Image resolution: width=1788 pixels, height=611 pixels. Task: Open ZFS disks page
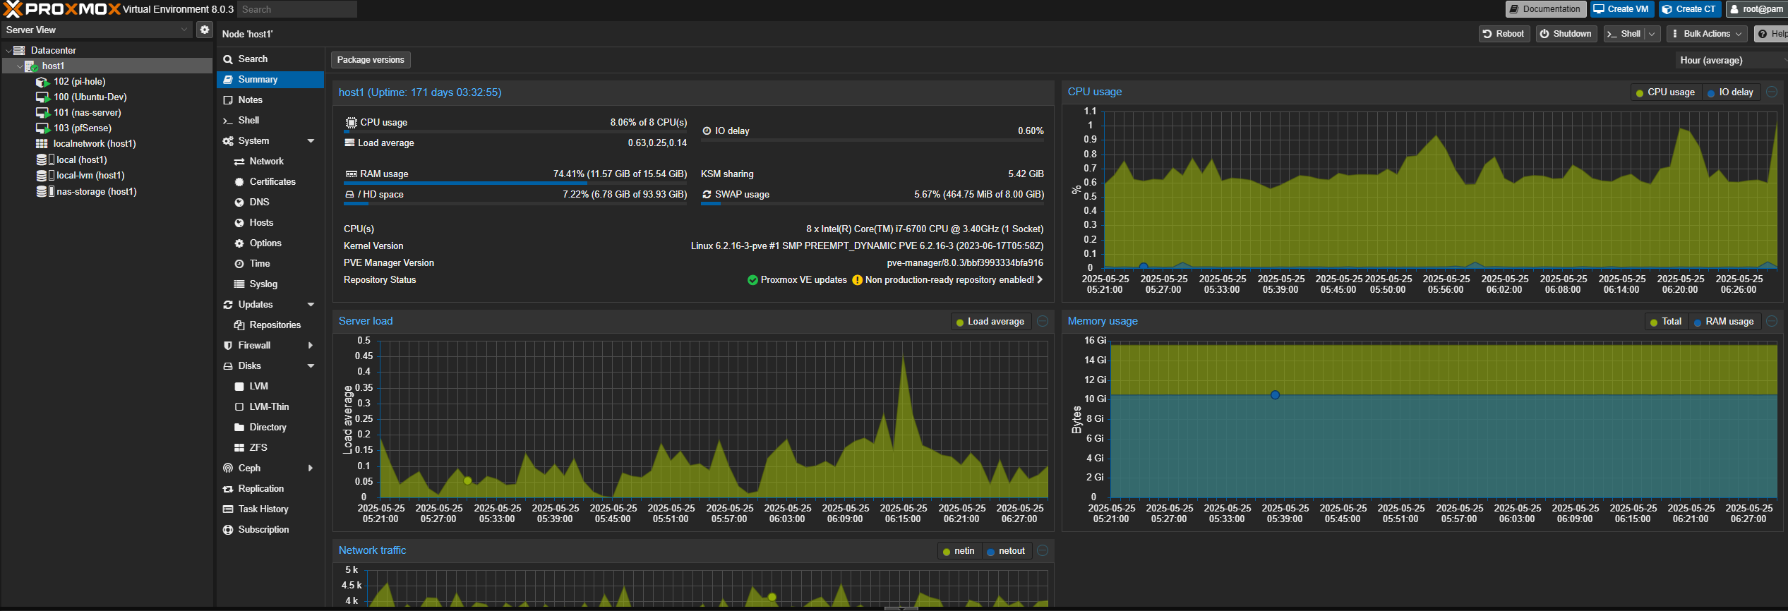click(x=258, y=448)
